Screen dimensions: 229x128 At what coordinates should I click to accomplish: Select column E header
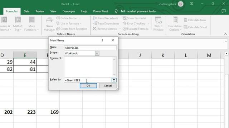(x=25, y=55)
